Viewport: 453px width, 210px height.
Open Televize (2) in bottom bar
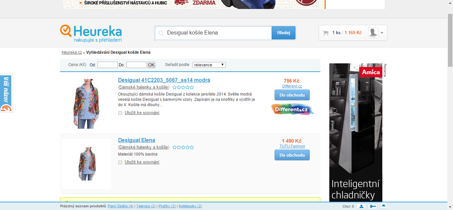[146, 206]
